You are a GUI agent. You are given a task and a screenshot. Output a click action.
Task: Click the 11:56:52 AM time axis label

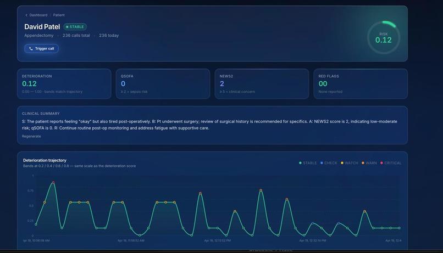131,240
